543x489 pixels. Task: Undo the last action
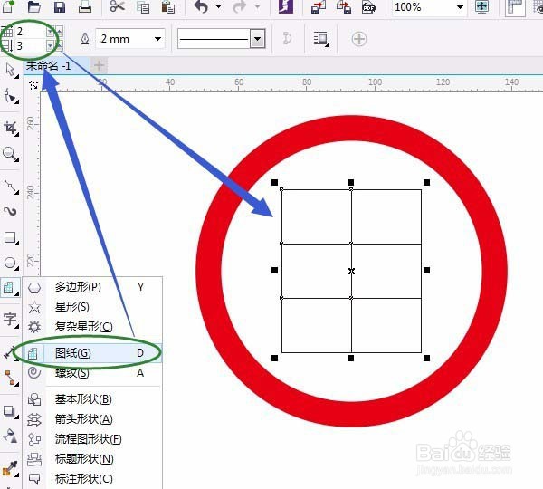[201, 6]
